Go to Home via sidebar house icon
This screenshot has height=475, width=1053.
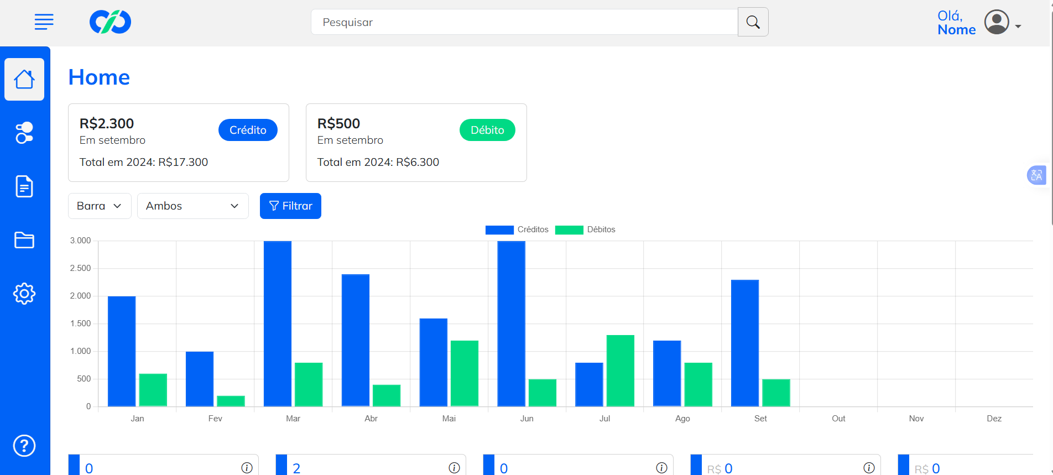point(24,79)
